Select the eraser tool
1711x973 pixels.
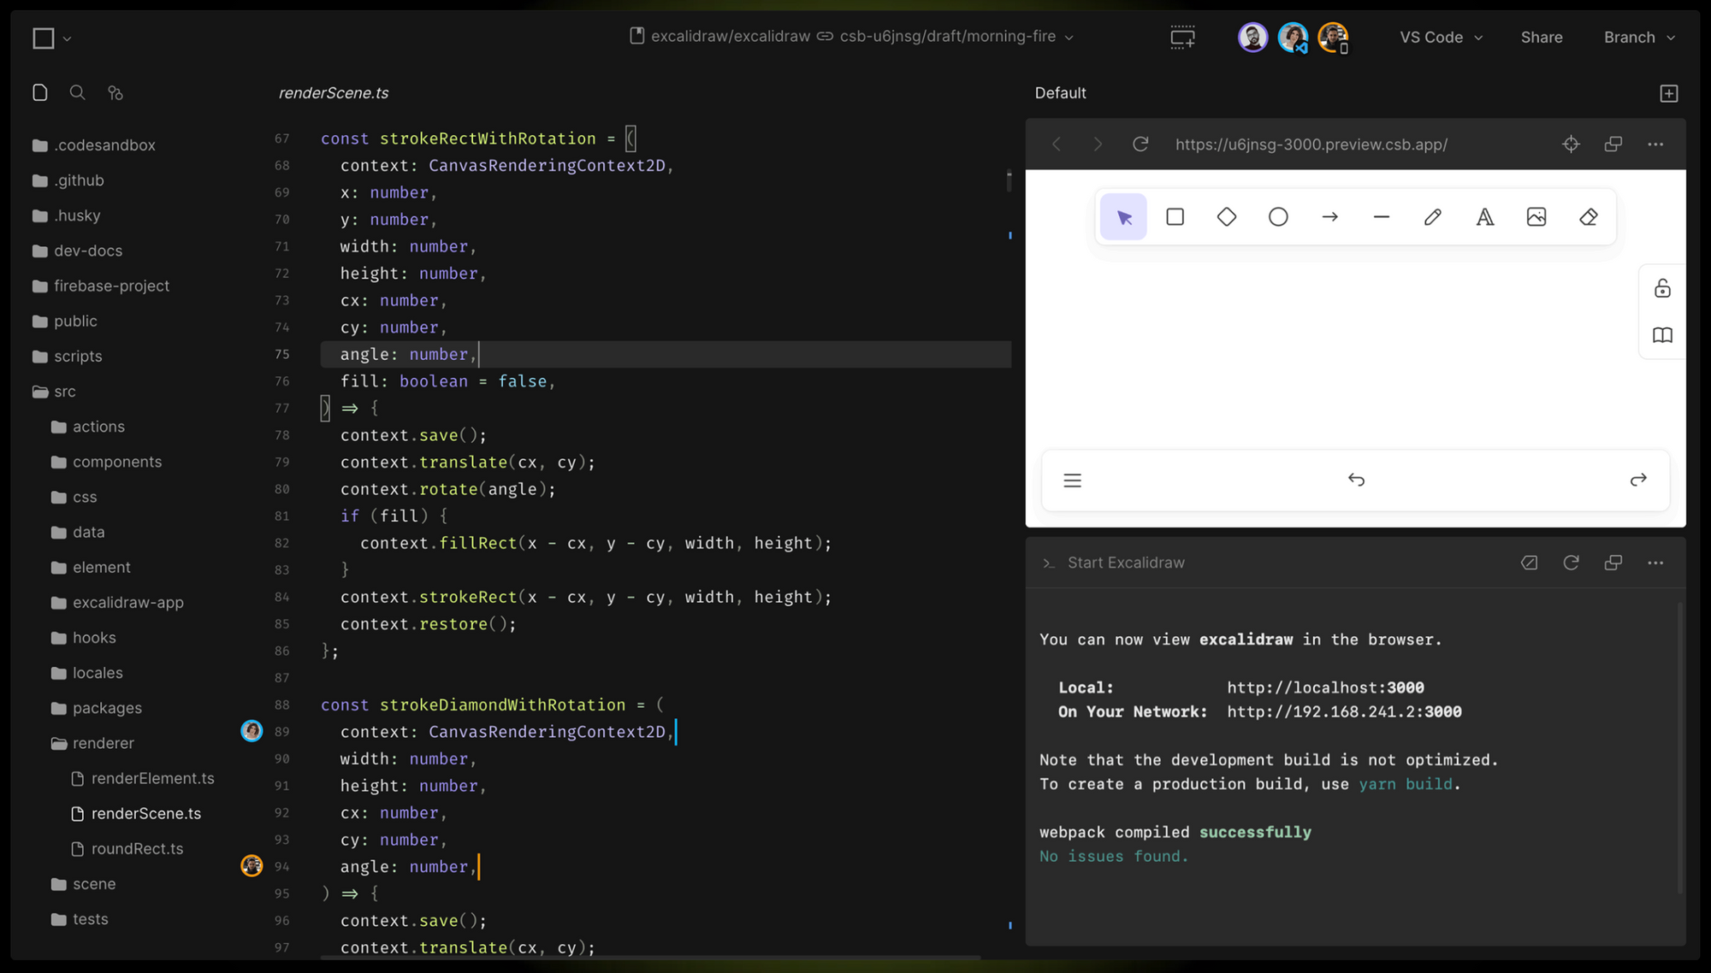[1588, 216]
